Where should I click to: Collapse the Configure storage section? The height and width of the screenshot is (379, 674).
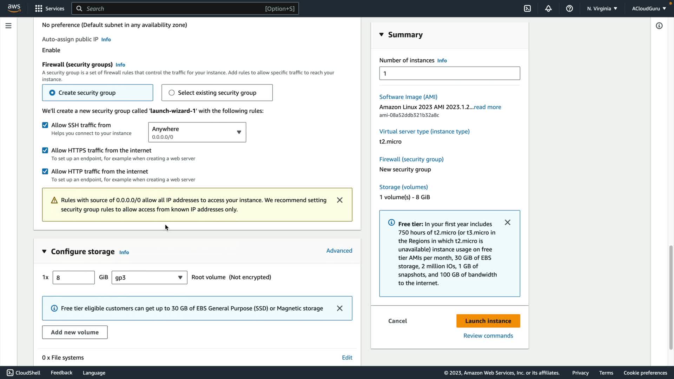[44, 251]
